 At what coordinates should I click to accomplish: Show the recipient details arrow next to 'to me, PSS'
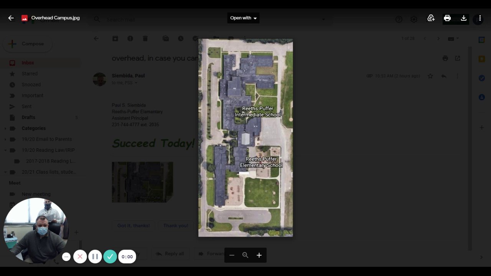point(136,83)
